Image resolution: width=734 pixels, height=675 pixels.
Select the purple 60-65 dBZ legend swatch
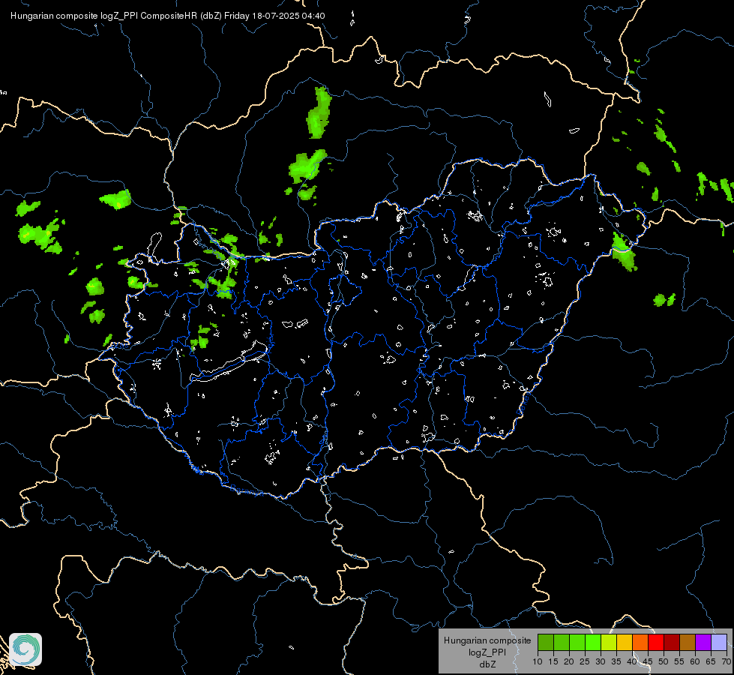(x=703, y=642)
